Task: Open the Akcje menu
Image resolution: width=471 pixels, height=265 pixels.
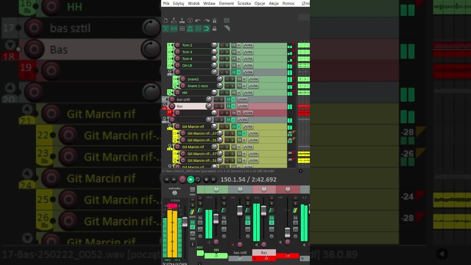Action: coord(274,3)
